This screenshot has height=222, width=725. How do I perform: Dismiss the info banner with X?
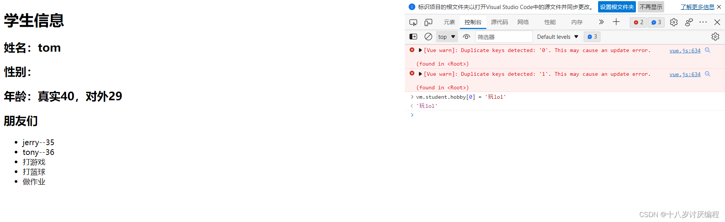point(719,7)
